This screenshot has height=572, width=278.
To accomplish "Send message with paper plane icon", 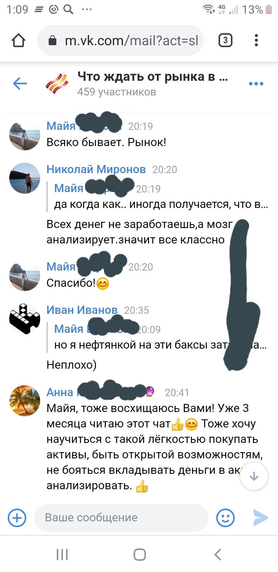I will (260, 518).
